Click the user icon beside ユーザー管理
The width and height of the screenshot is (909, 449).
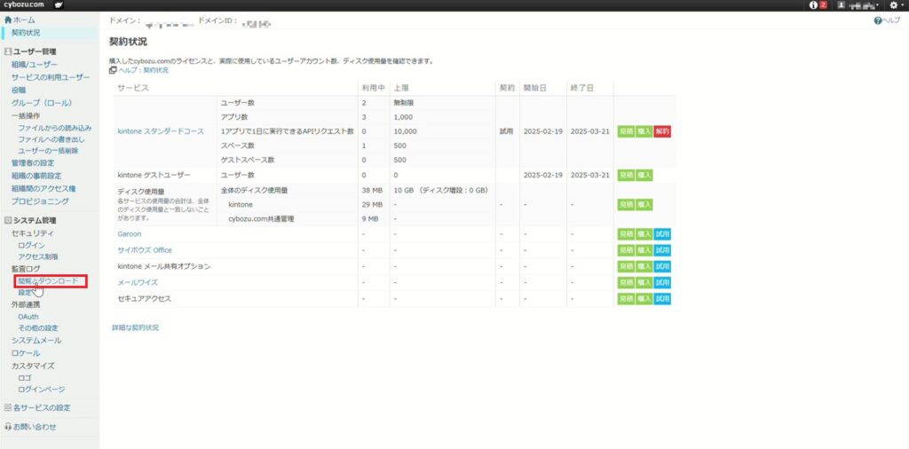click(x=8, y=52)
